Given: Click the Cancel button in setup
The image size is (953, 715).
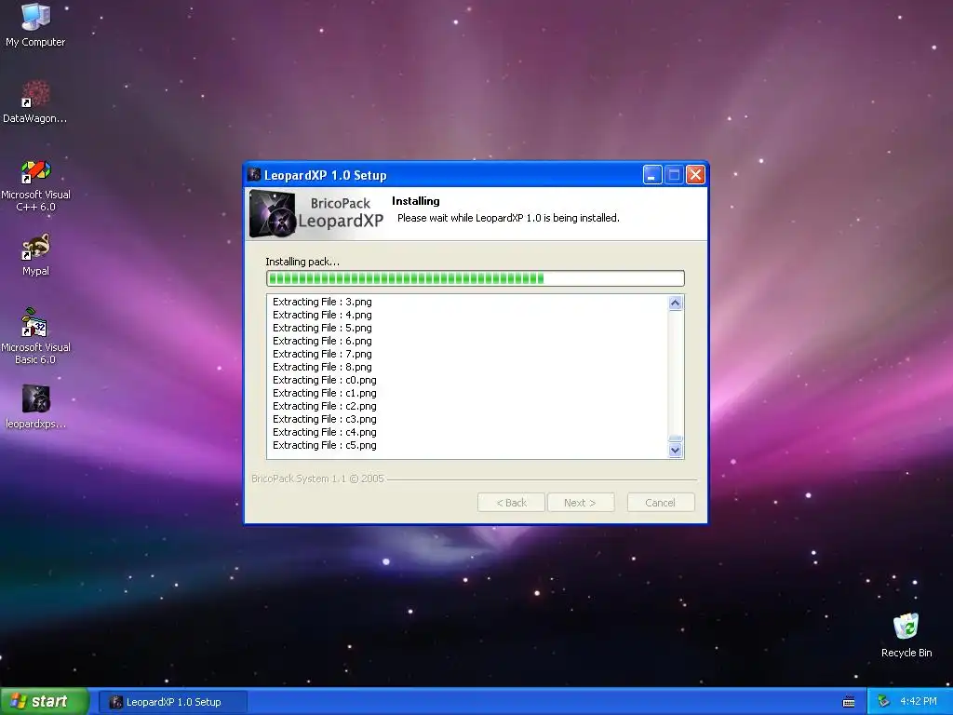Looking at the screenshot, I should click(661, 503).
